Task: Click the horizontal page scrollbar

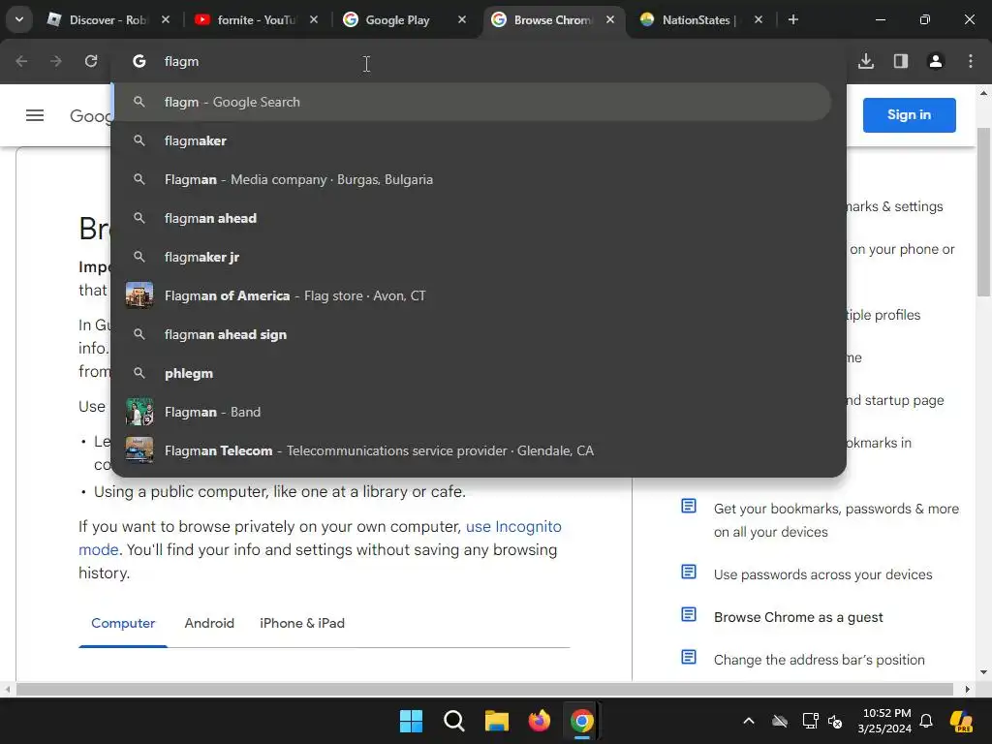Action: point(484,689)
